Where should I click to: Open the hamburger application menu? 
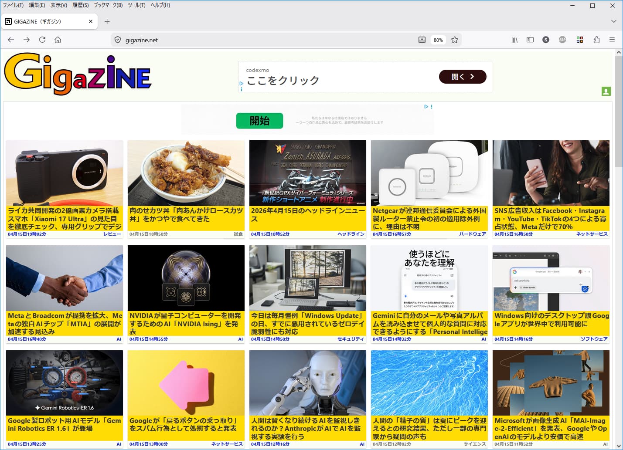612,40
